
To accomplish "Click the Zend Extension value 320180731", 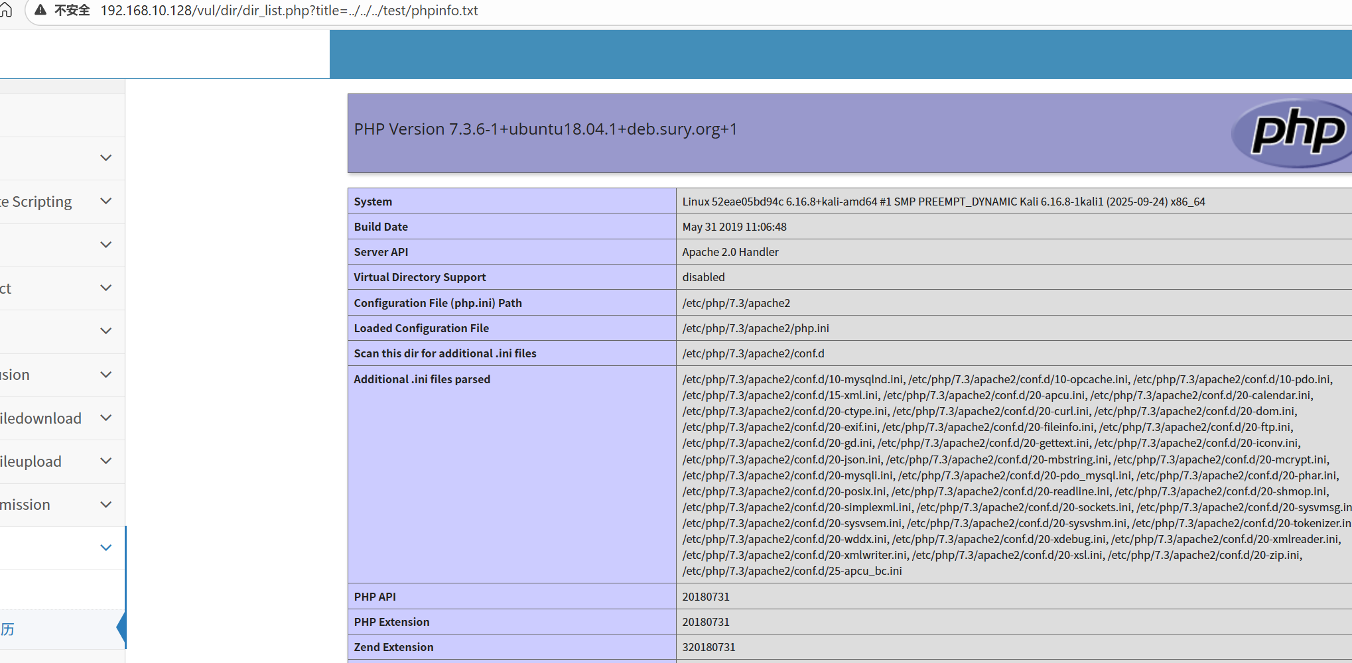I will [709, 647].
